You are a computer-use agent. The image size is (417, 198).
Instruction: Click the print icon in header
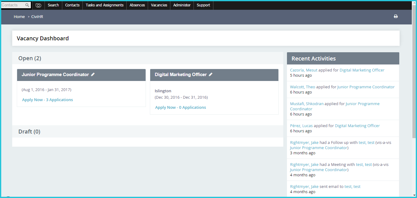(x=396, y=16)
